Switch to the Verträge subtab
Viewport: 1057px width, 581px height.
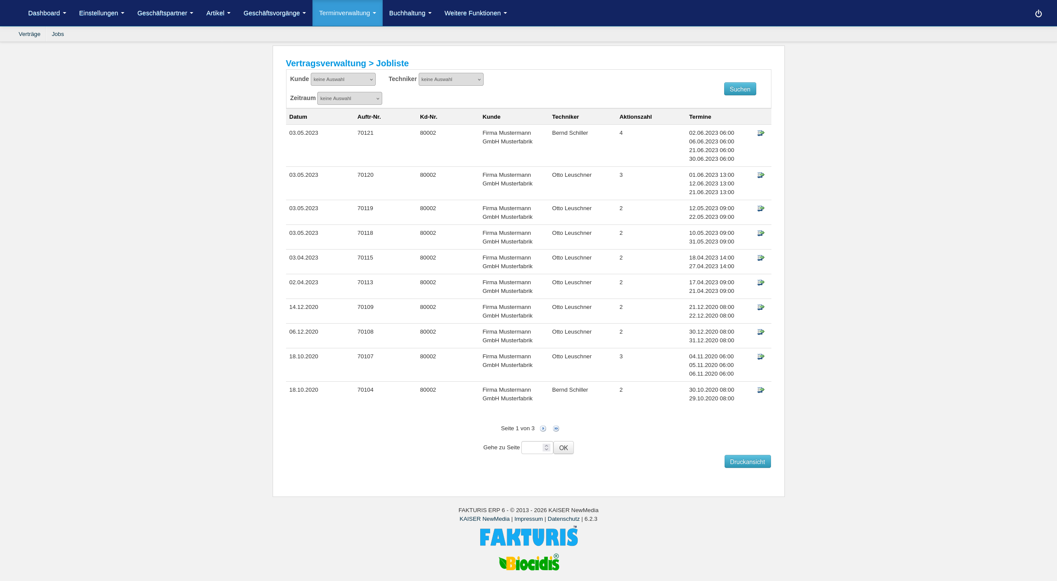point(29,34)
